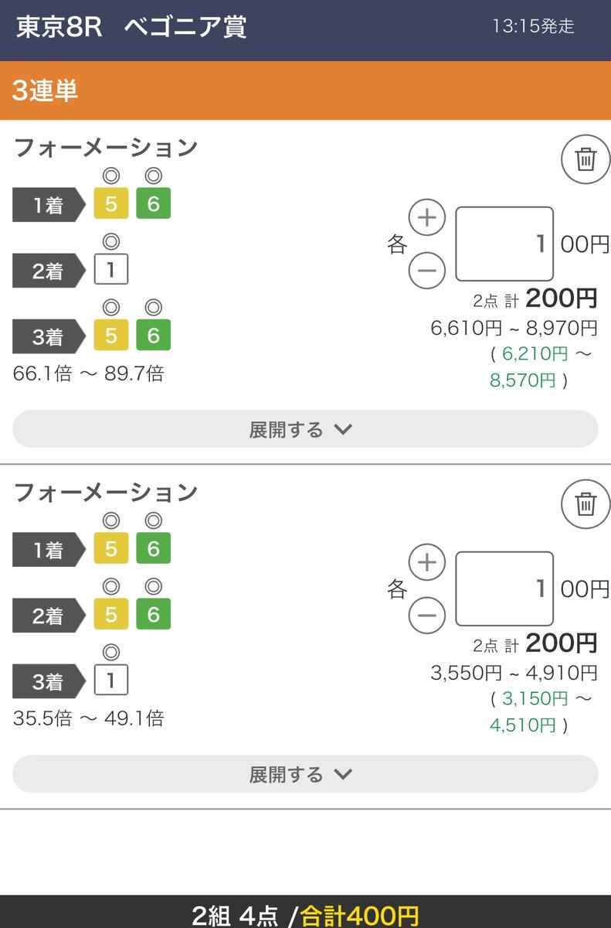611x928 pixels.
Task: Click second bet amount input field
Action: pyautogui.click(x=504, y=589)
